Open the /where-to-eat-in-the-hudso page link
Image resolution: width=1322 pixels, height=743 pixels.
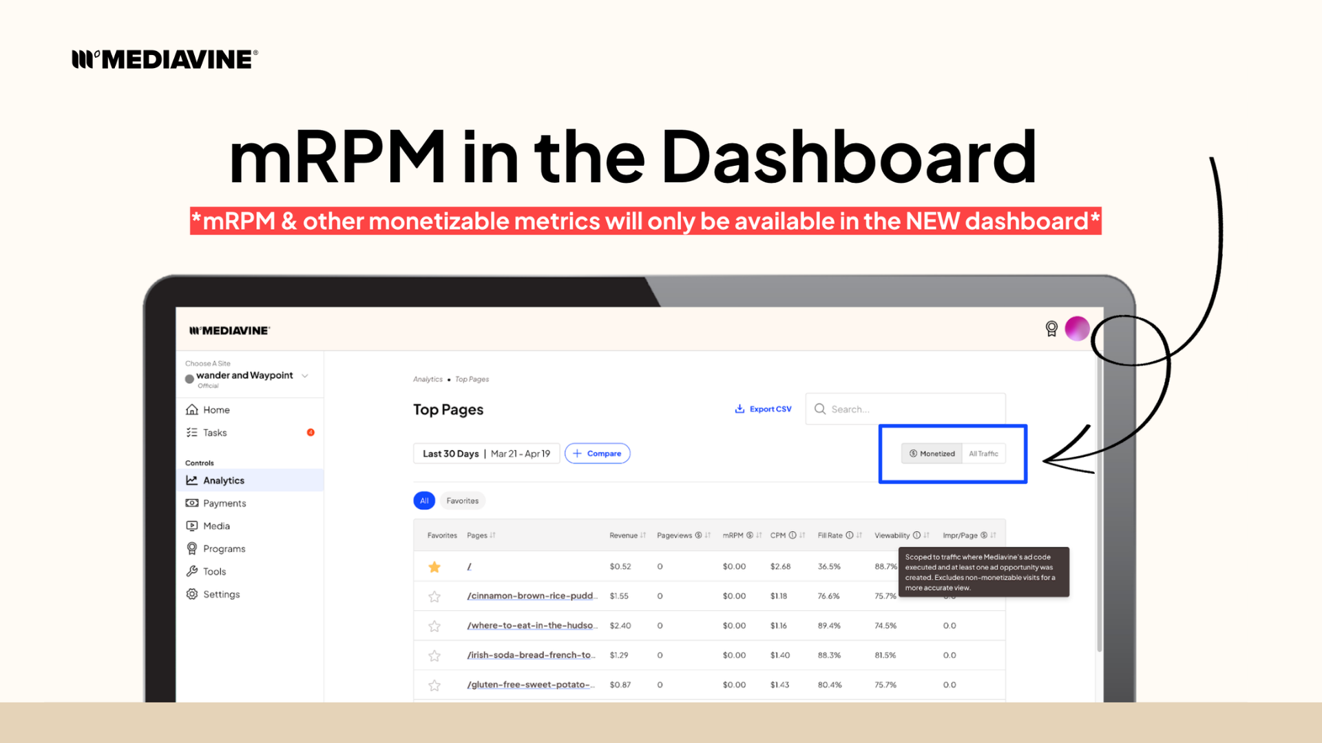(x=532, y=625)
